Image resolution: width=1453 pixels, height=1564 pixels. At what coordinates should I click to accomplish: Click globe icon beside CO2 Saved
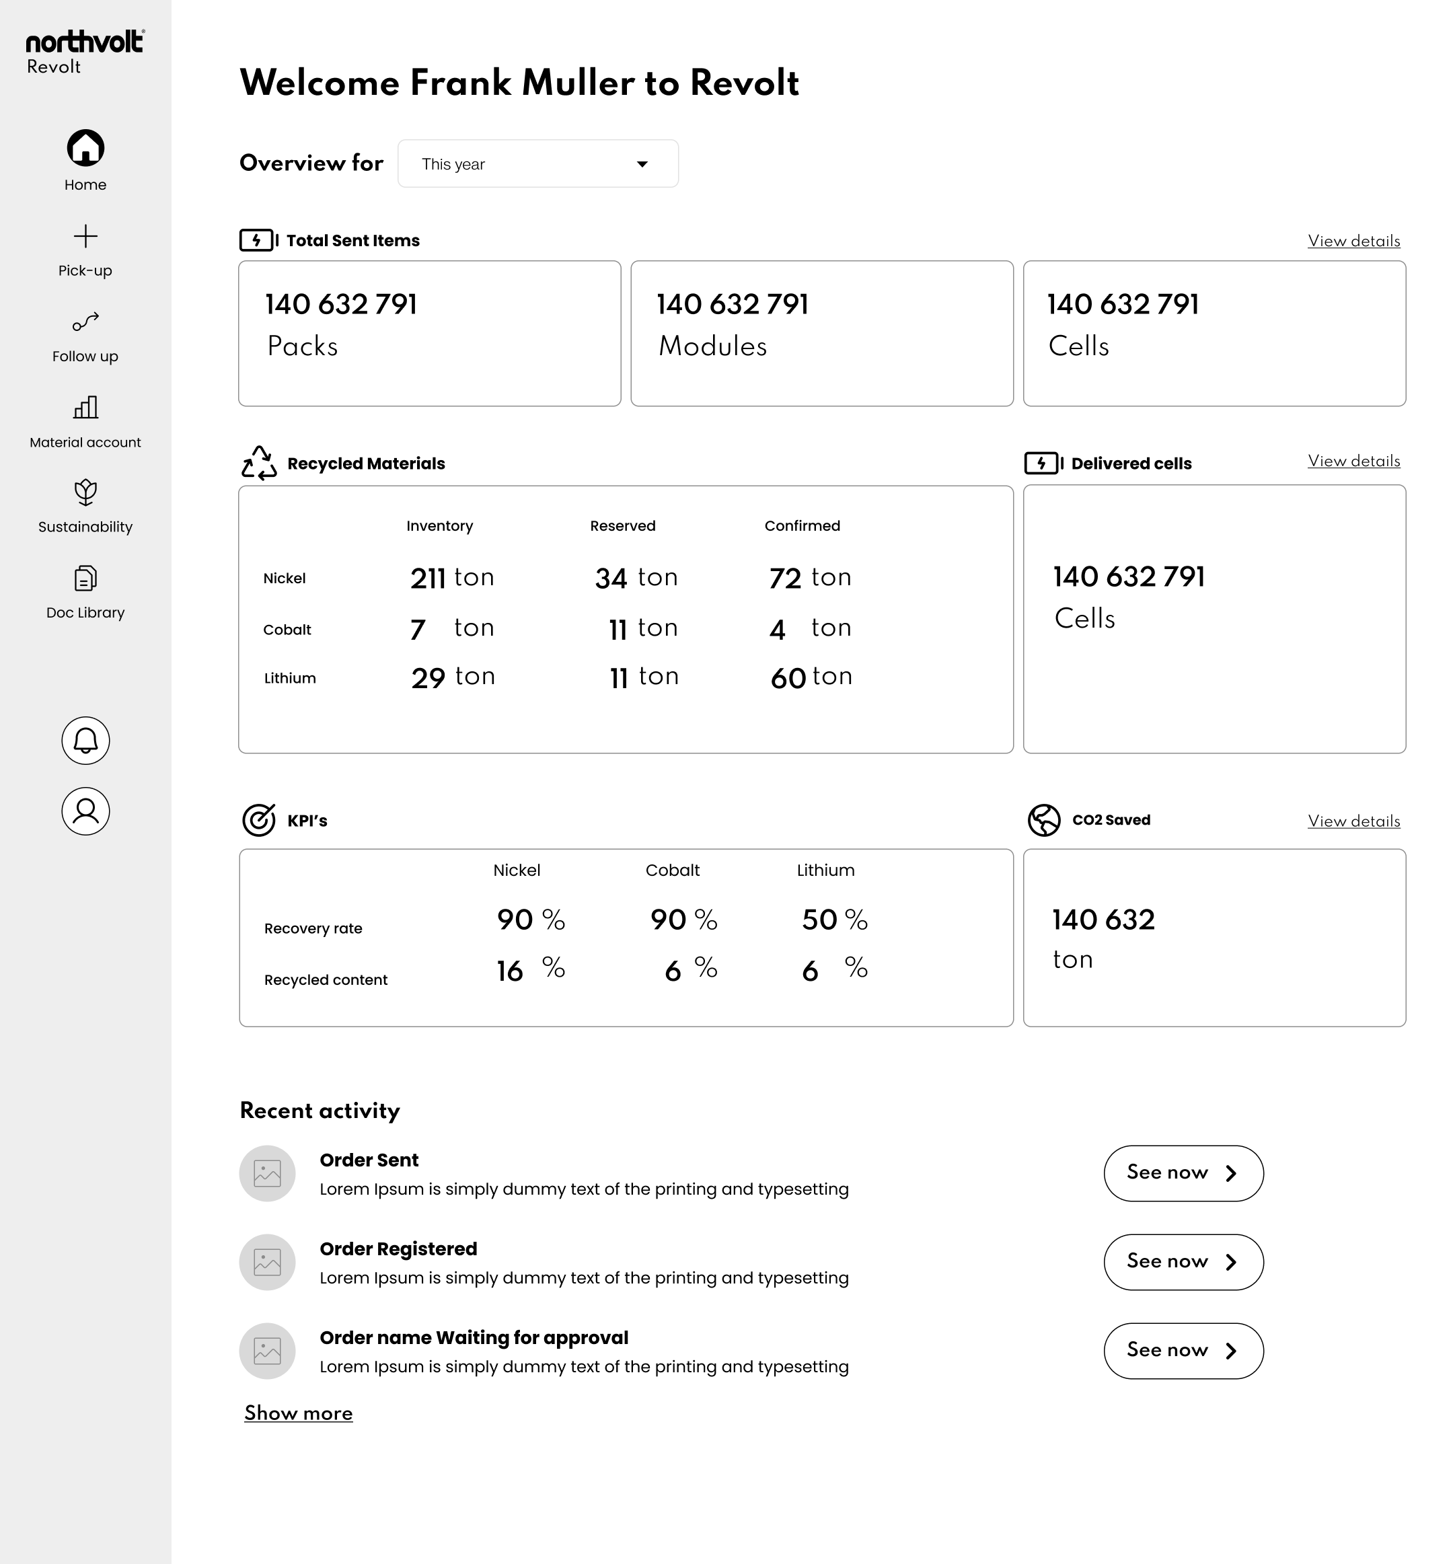pos(1044,820)
